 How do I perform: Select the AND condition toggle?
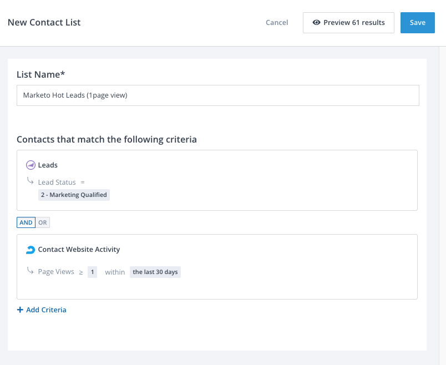click(26, 222)
